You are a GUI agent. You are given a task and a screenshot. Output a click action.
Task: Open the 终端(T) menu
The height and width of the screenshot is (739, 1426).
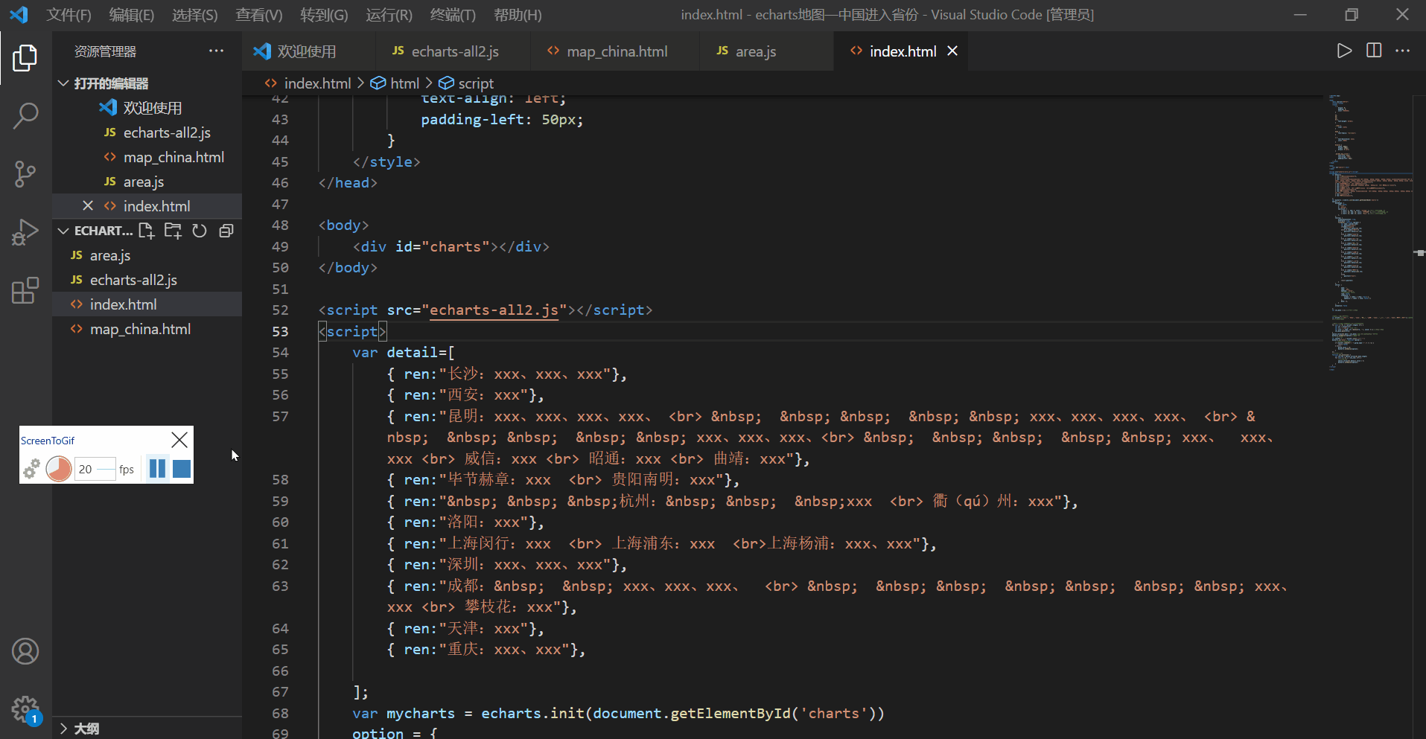coord(453,15)
